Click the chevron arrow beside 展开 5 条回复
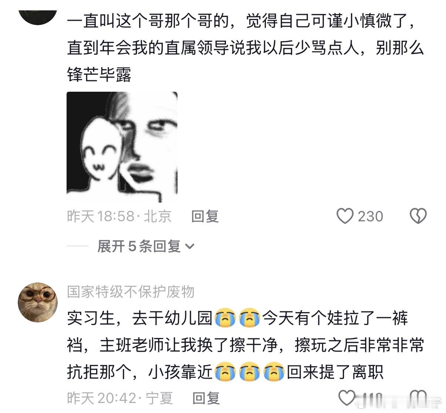Viewport: 446px width, 413px height. tap(189, 246)
